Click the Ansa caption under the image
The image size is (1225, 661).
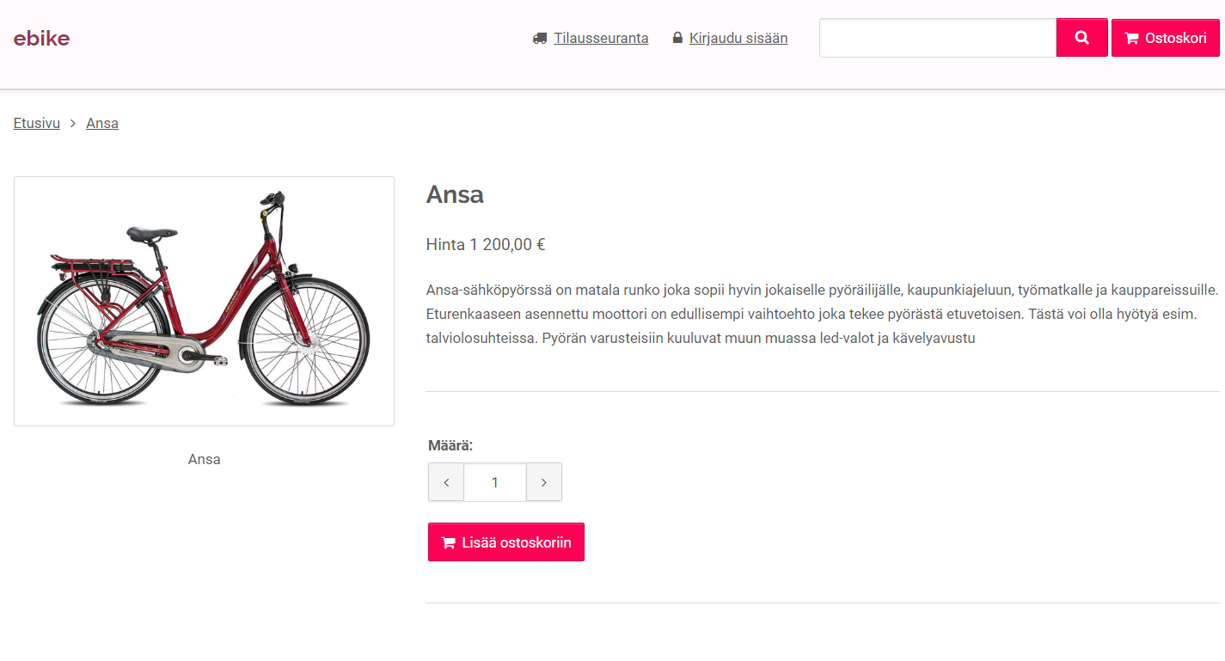click(204, 459)
